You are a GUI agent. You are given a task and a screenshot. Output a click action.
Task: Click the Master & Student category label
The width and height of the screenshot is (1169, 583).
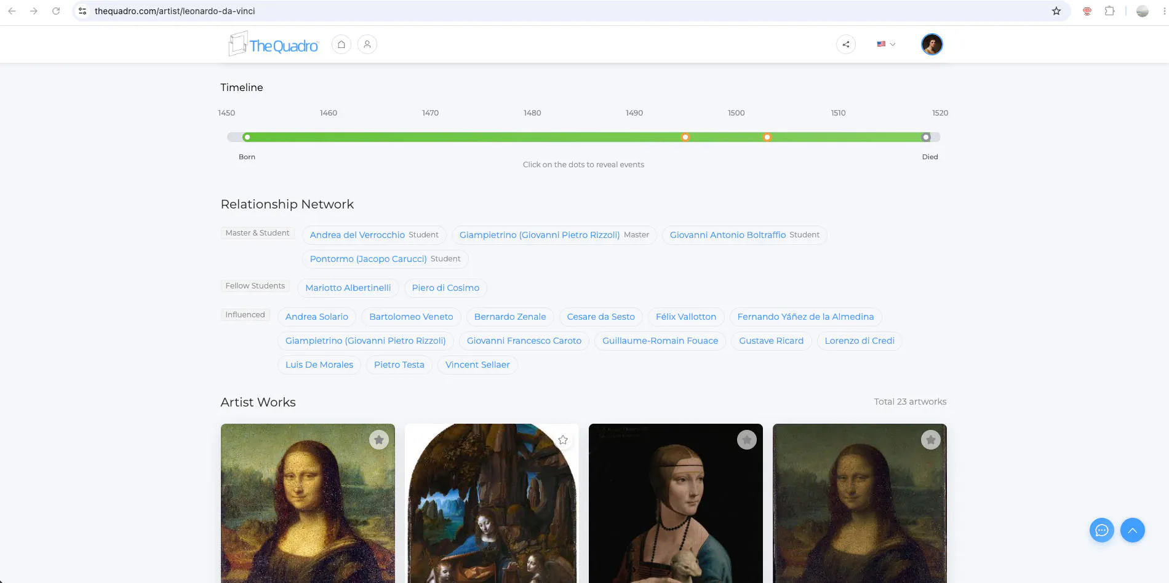[257, 233]
